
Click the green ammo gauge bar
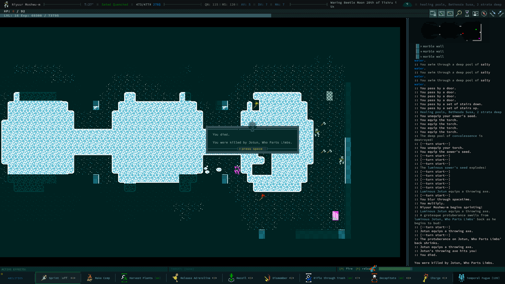point(395,269)
